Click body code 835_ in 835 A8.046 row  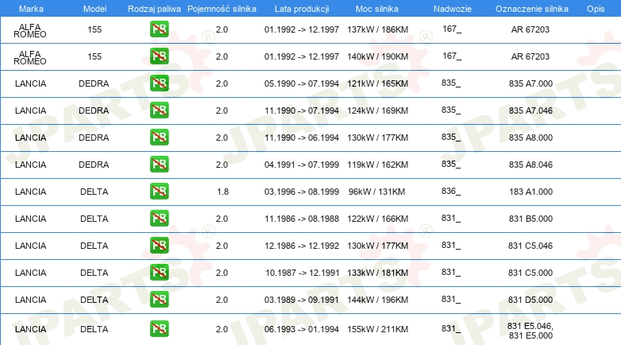tap(451, 165)
